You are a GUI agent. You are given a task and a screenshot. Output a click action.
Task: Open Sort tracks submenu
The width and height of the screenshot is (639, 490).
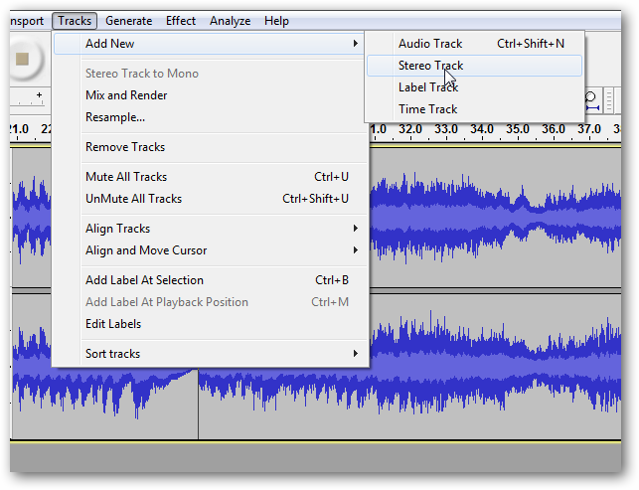(x=209, y=354)
